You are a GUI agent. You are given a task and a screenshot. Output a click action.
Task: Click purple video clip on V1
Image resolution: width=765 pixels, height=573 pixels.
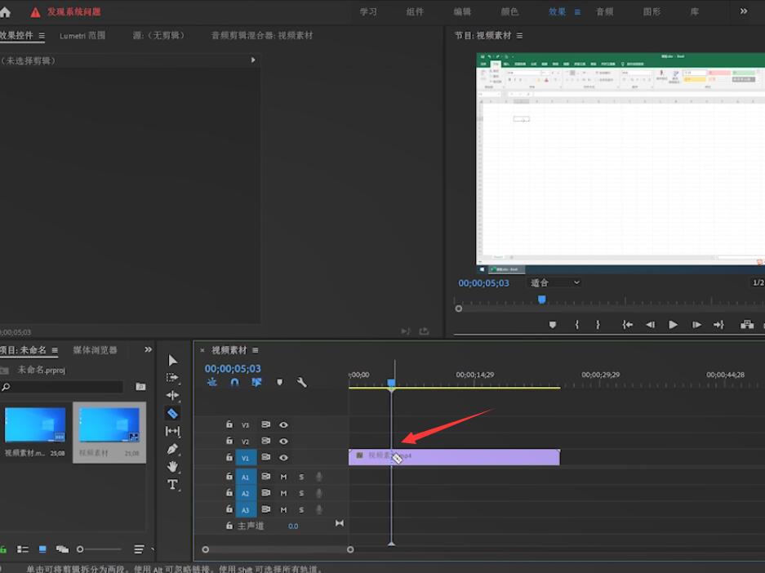454,457
